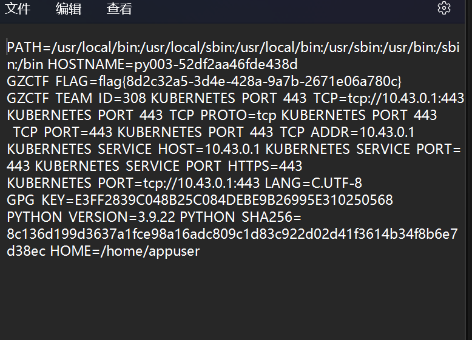Place cursor on PYTHON VERSION=3.9.22
Image resolution: width=472 pixels, height=340 pixels.
(91, 217)
